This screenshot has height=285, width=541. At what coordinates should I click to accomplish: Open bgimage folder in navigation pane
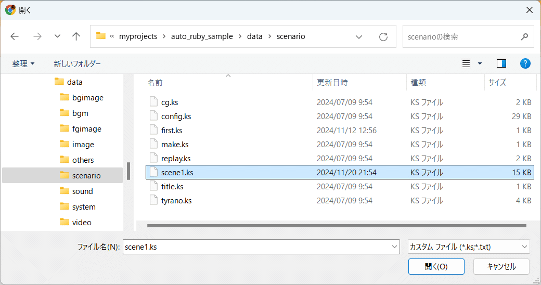coord(82,98)
